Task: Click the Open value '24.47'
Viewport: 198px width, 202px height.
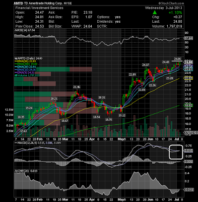Action: point(39,13)
